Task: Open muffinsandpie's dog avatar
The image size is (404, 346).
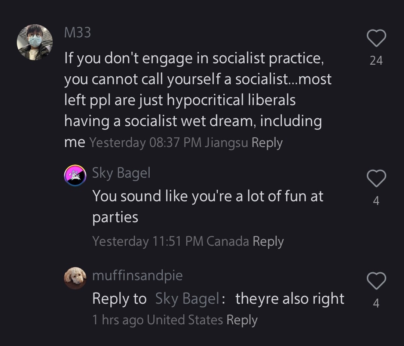Action: pyautogui.click(x=75, y=278)
